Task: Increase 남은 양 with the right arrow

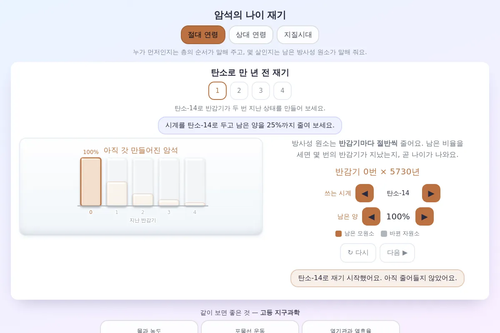Action: tap(425, 216)
